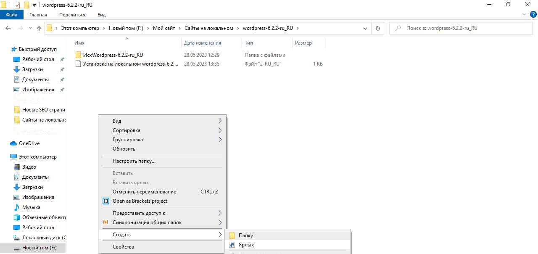Screen dimensions: 538x254
Task: Select Обновить in the context menu
Action: point(124,149)
